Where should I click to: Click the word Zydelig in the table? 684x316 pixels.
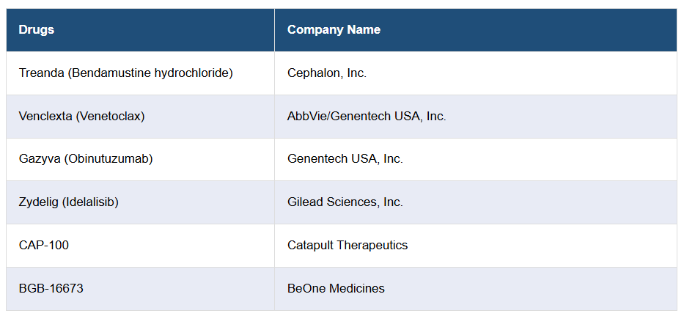coord(40,202)
